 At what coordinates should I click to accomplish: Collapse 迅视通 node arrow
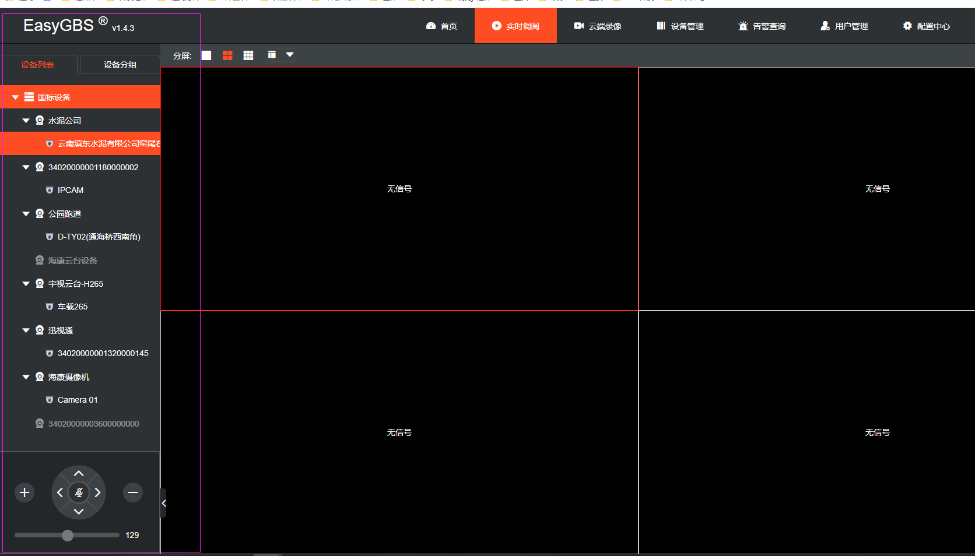[26, 330]
